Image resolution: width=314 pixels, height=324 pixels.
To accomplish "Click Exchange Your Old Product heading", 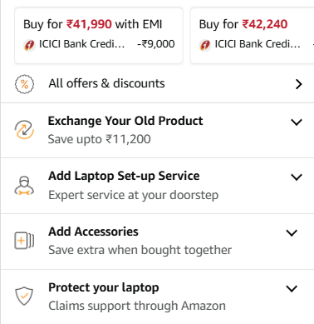I will [x=125, y=121].
